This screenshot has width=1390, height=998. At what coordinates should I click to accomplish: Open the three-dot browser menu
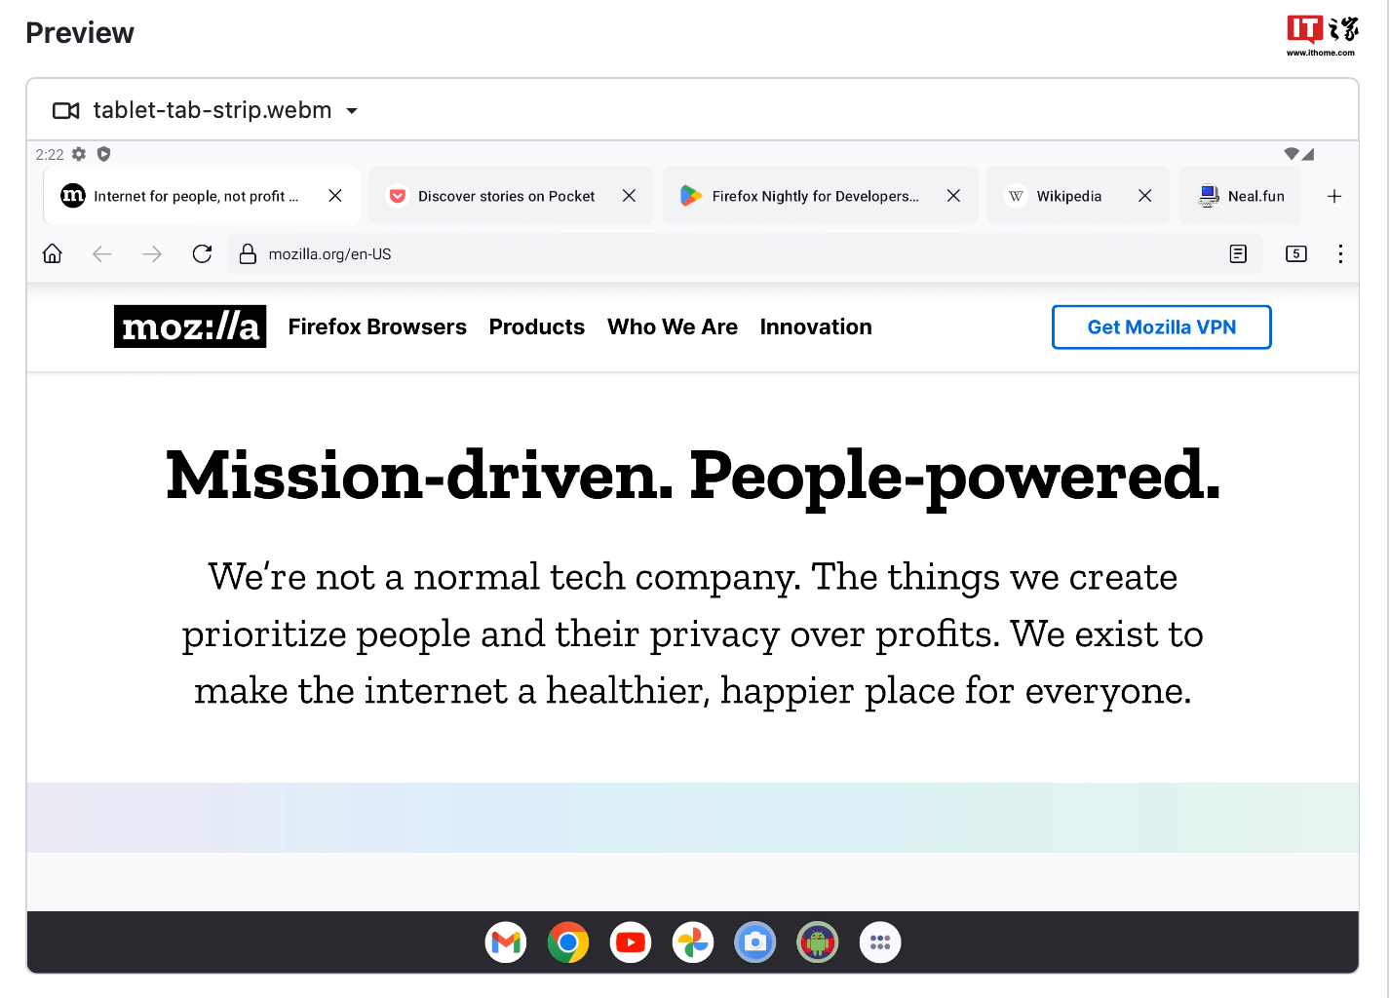[1340, 254]
